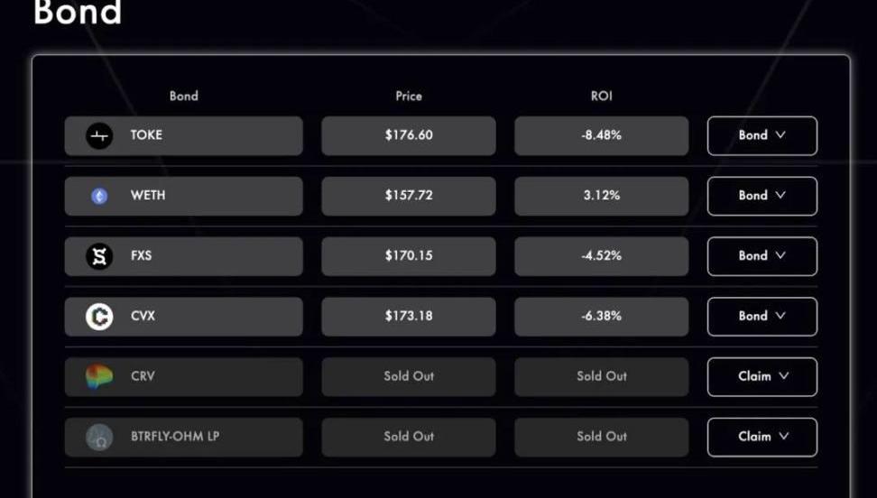
Task: Open the Bond dropdown for CVX
Action: (x=762, y=317)
